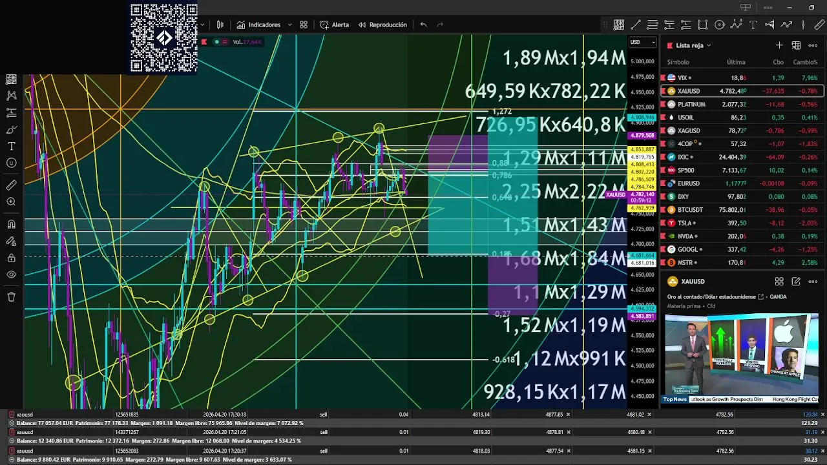Select the forecast position tool in left sidebar
This screenshot has width=827, height=465.
click(x=11, y=112)
